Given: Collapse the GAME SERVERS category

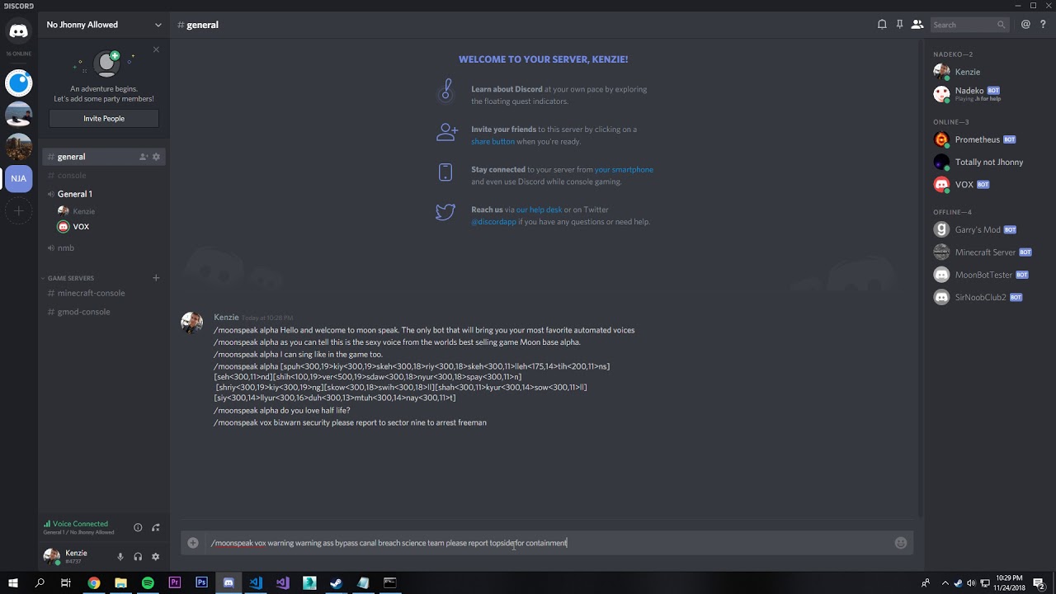Looking at the screenshot, I should tap(69, 278).
